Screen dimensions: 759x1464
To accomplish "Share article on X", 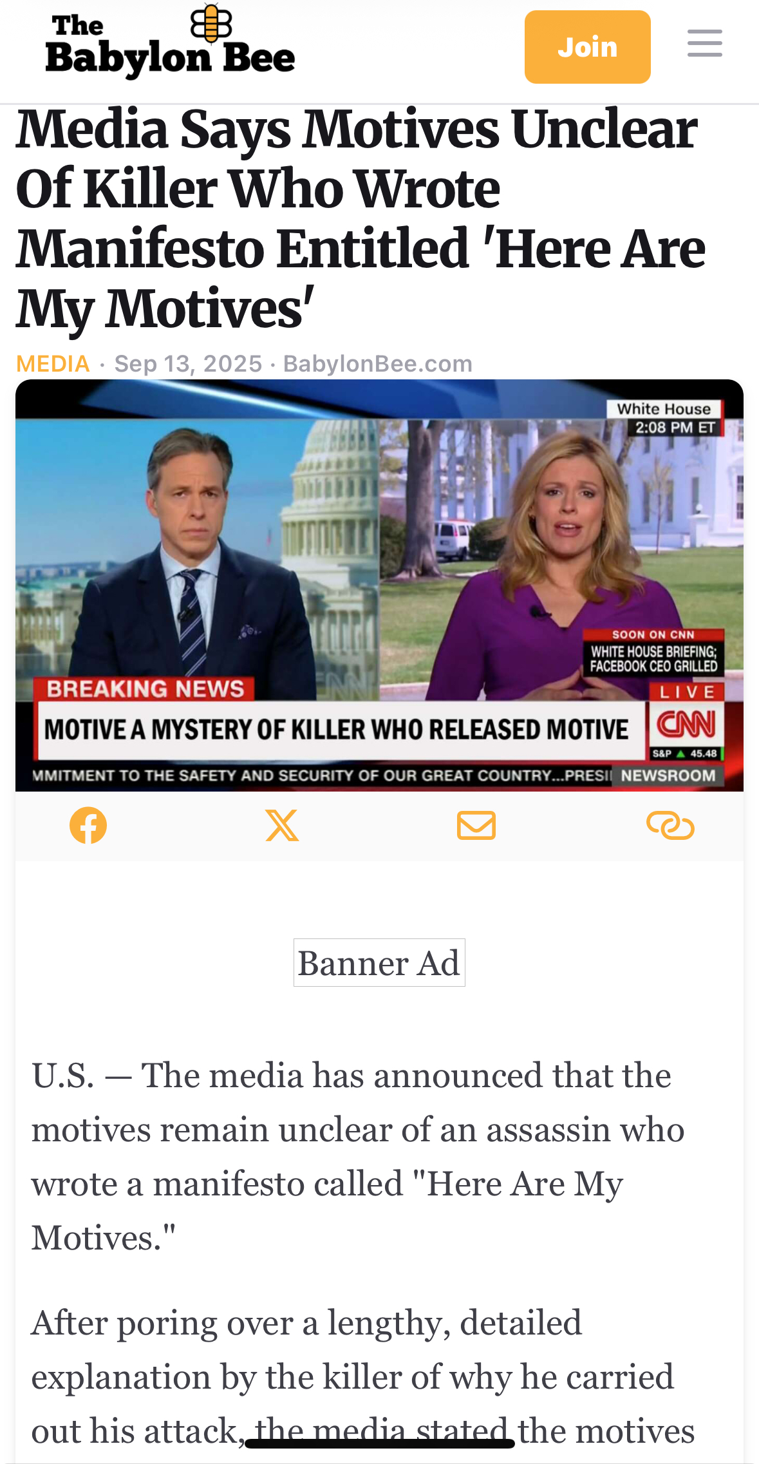I will (282, 825).
